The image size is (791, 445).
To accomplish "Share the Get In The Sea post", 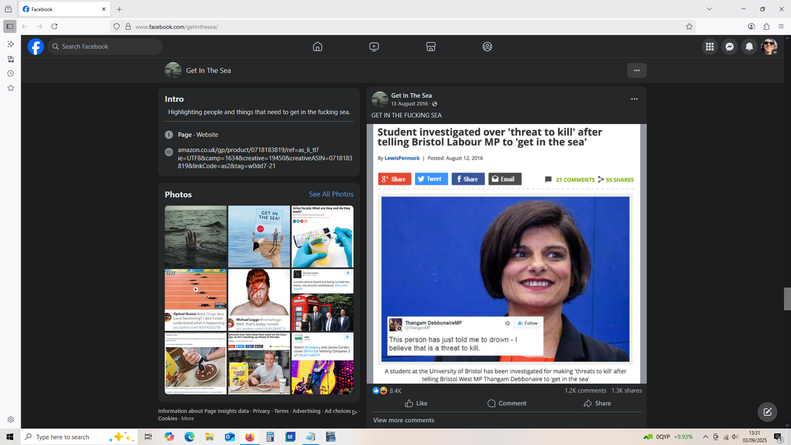I will pos(597,403).
